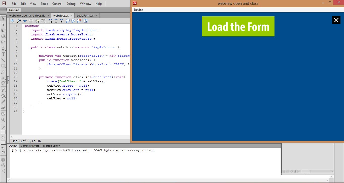Click the stroke color swatch
This screenshot has width=344, height=183.
[3, 132]
